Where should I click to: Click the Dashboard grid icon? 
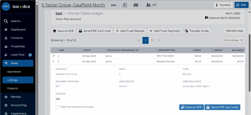click(6, 30)
